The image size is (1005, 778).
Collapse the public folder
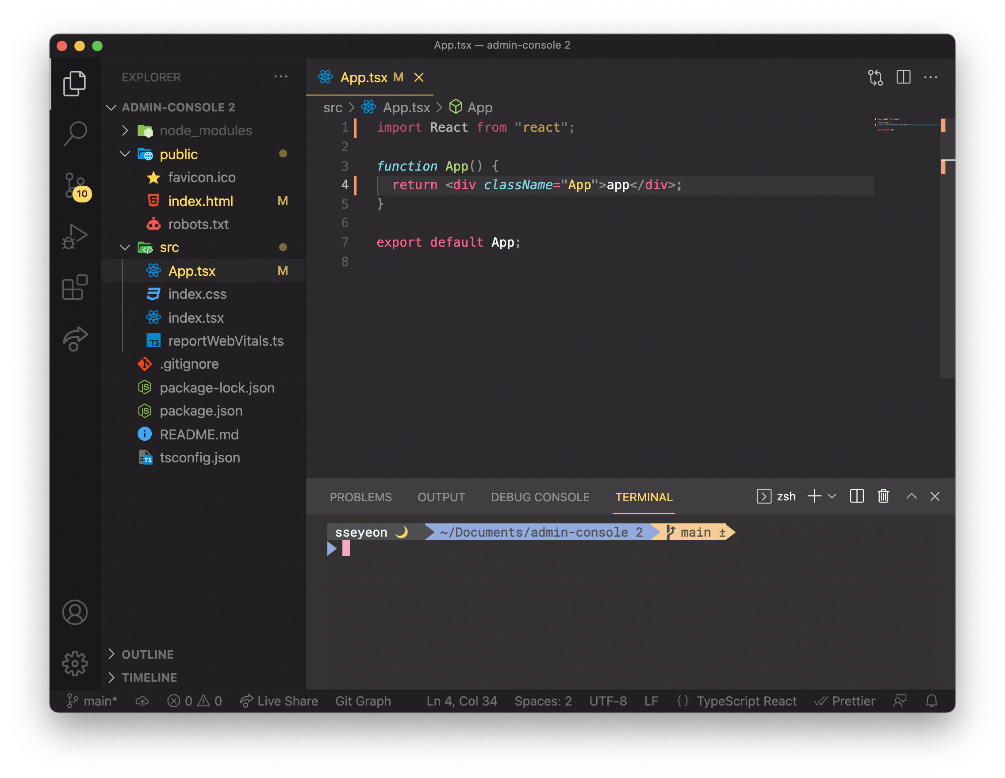click(125, 154)
